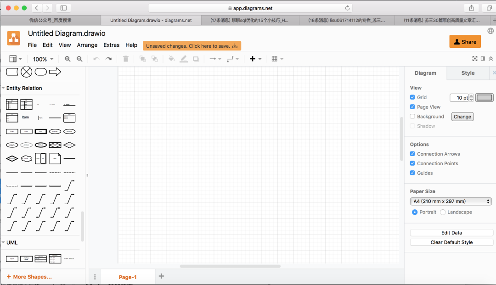Click the grid color swatch
This screenshot has height=285, width=496.
tap(485, 98)
